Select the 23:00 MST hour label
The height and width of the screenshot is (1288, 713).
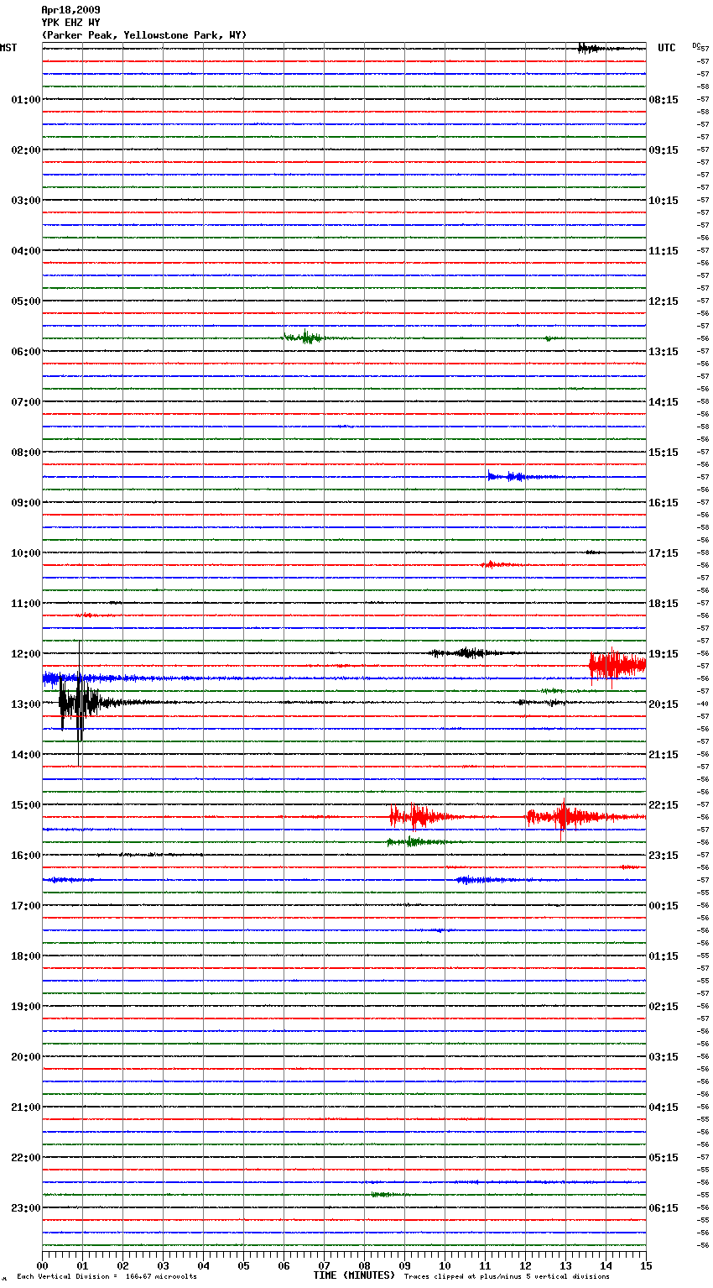click(x=25, y=1208)
